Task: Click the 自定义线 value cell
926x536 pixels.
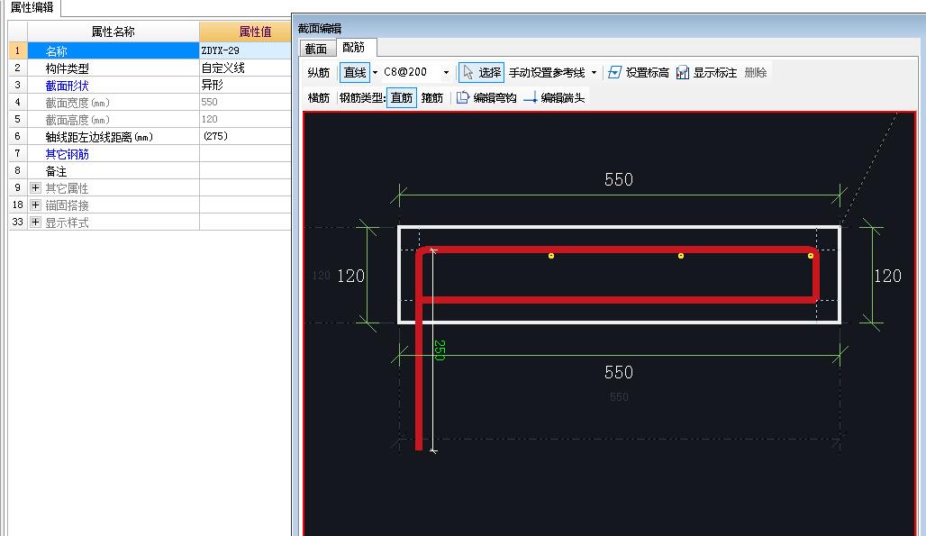Action: click(x=245, y=68)
